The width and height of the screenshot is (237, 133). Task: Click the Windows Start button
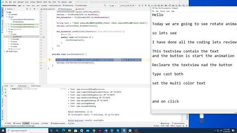coord(3,130)
